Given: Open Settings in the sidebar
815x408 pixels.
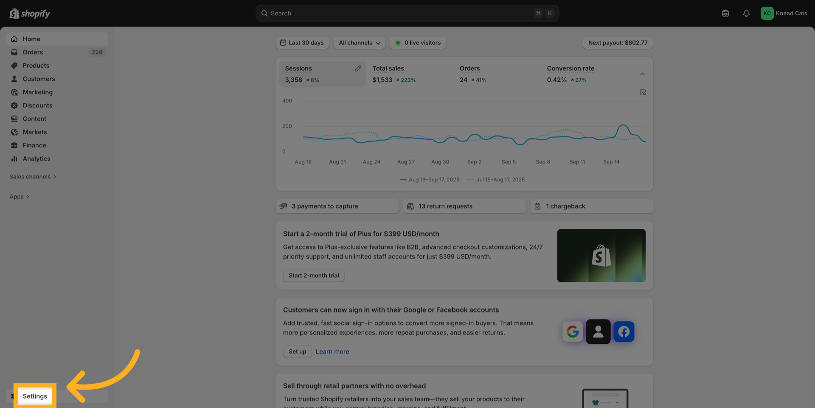Looking at the screenshot, I should (35, 396).
